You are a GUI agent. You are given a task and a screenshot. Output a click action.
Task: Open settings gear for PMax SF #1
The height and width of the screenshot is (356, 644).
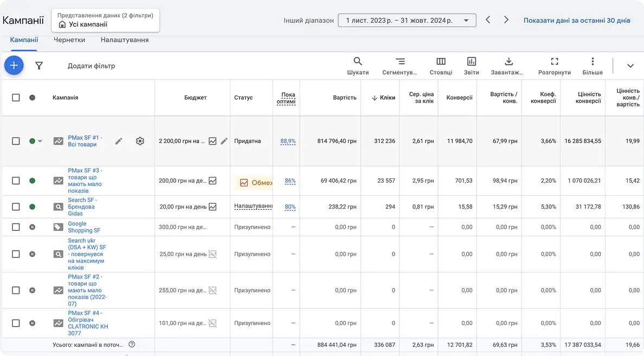point(140,141)
